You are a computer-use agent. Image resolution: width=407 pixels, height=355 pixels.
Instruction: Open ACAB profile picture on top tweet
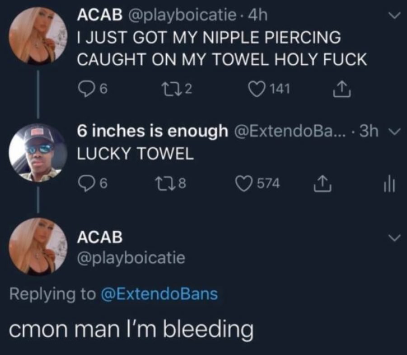pyautogui.click(x=38, y=36)
